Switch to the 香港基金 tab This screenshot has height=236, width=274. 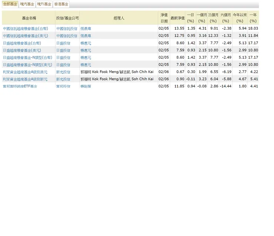click(x=61, y=4)
